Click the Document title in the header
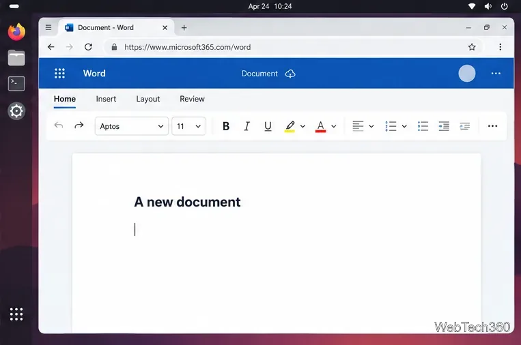The image size is (521, 345). pos(259,74)
